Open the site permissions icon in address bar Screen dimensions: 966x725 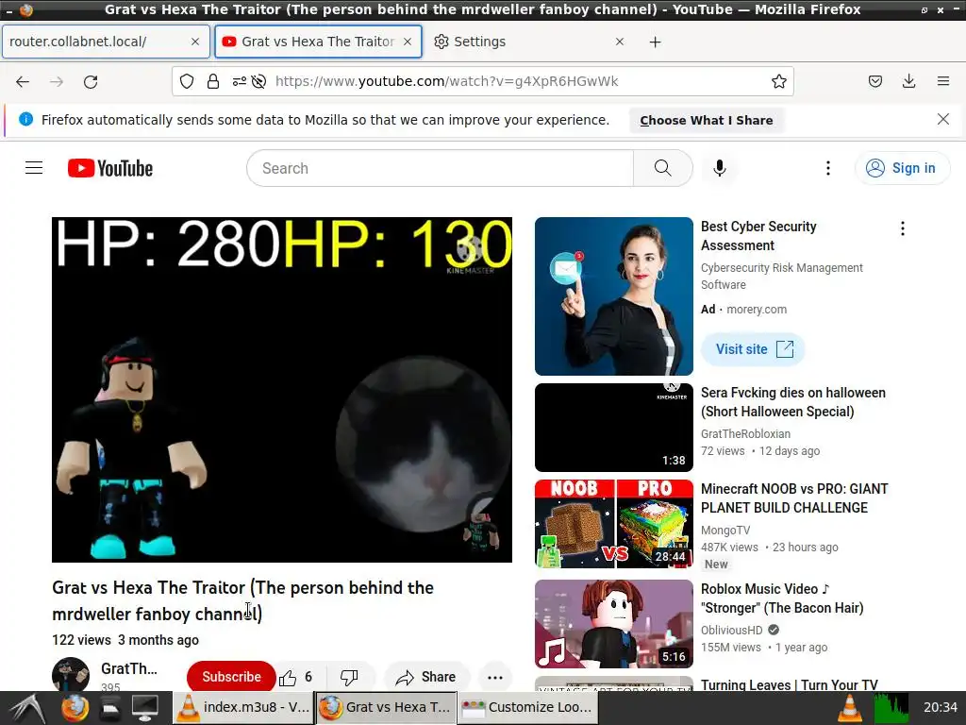point(239,81)
